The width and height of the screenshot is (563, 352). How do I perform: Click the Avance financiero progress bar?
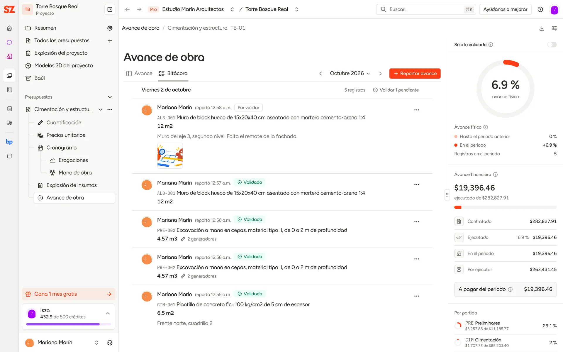(505, 207)
